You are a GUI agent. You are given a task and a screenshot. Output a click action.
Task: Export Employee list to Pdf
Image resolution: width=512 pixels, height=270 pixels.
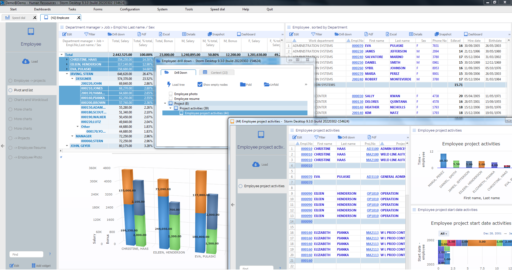tap(369, 34)
